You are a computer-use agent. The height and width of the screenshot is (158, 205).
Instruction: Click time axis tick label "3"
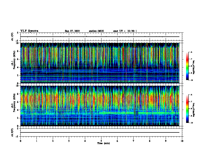[69, 141]
